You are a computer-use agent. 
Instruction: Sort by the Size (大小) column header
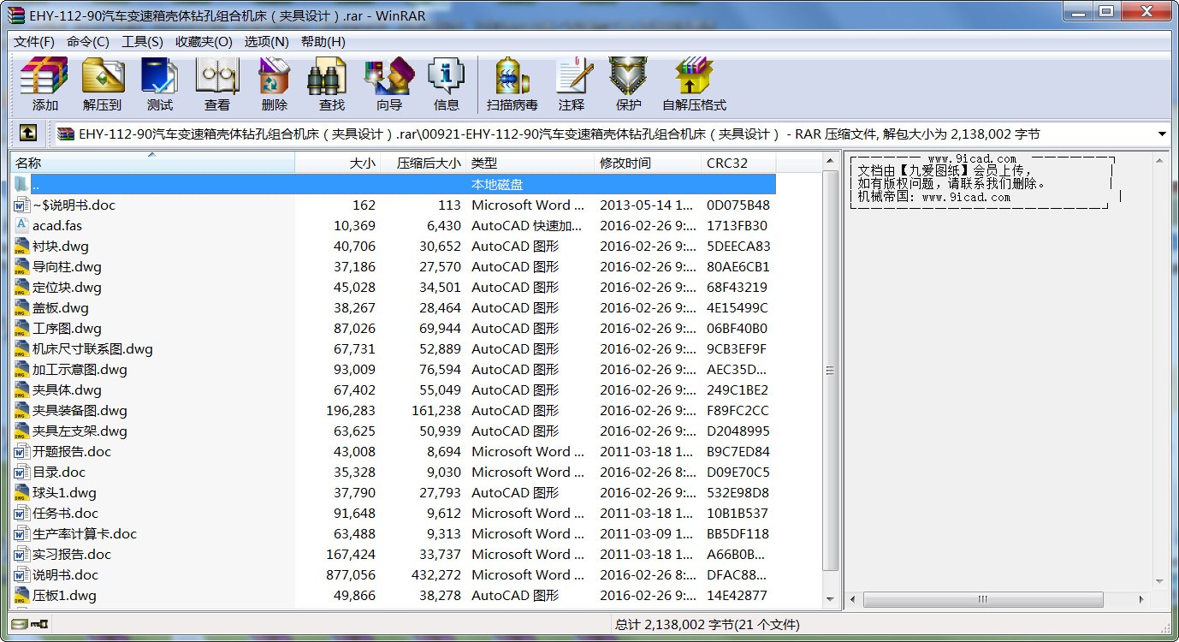click(x=338, y=163)
